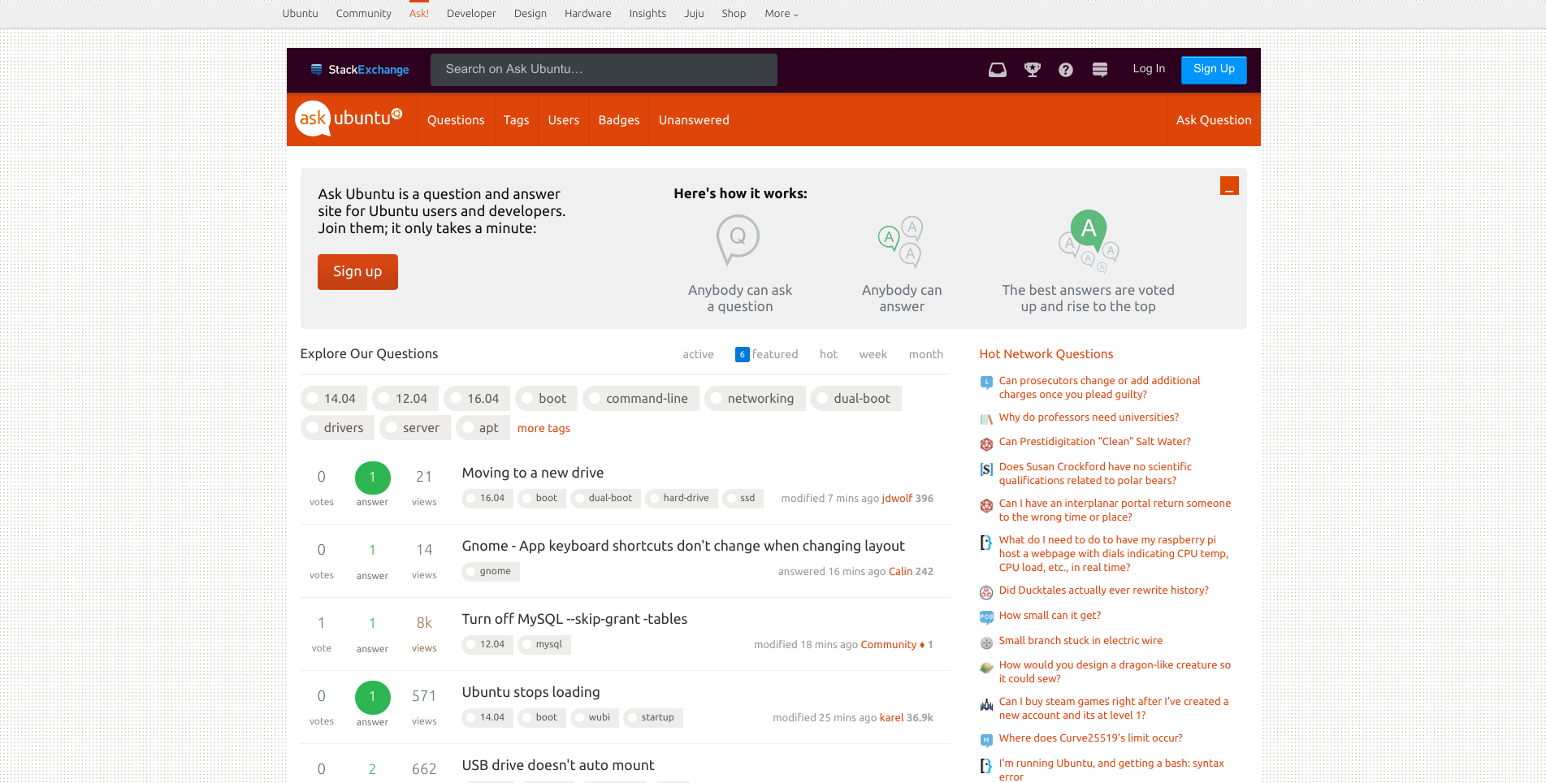Go to the Ask Ubuntu logo home
This screenshot has width=1546, height=783.
[349, 119]
